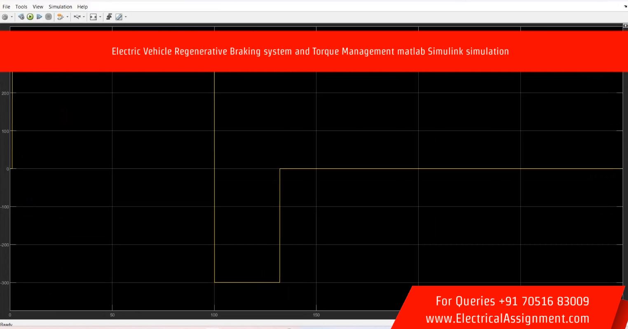Open the Help menu
Viewport: 628px width, 329px height.
coord(82,7)
